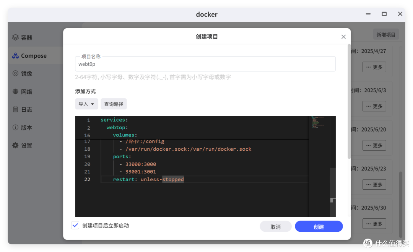This screenshot has width=413, height=252.
Task: Open the 版本 version info icon
Action: tap(15, 127)
